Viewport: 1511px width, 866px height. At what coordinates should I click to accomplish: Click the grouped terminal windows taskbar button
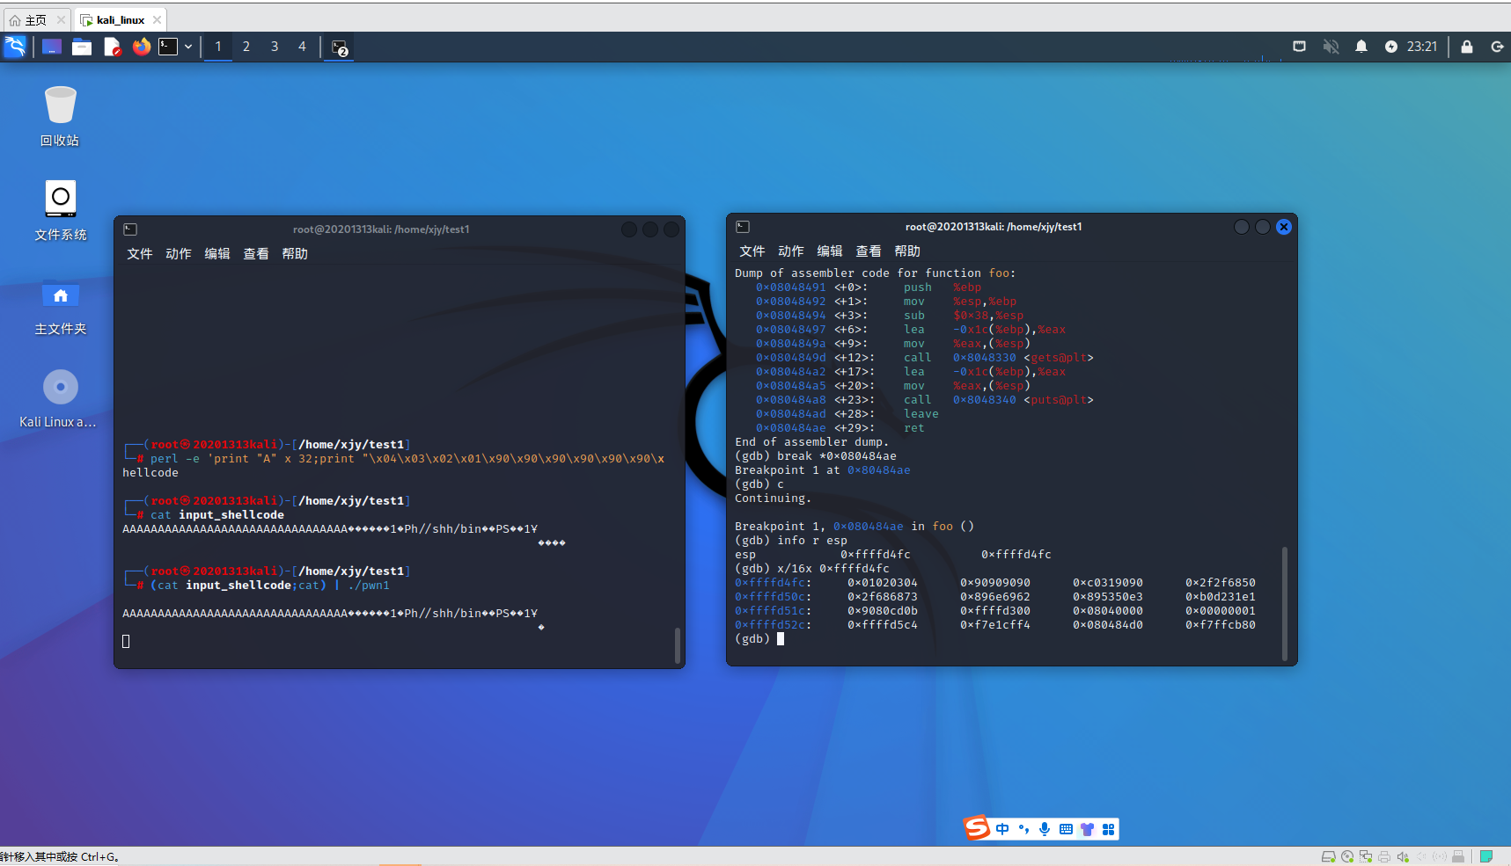click(340, 47)
